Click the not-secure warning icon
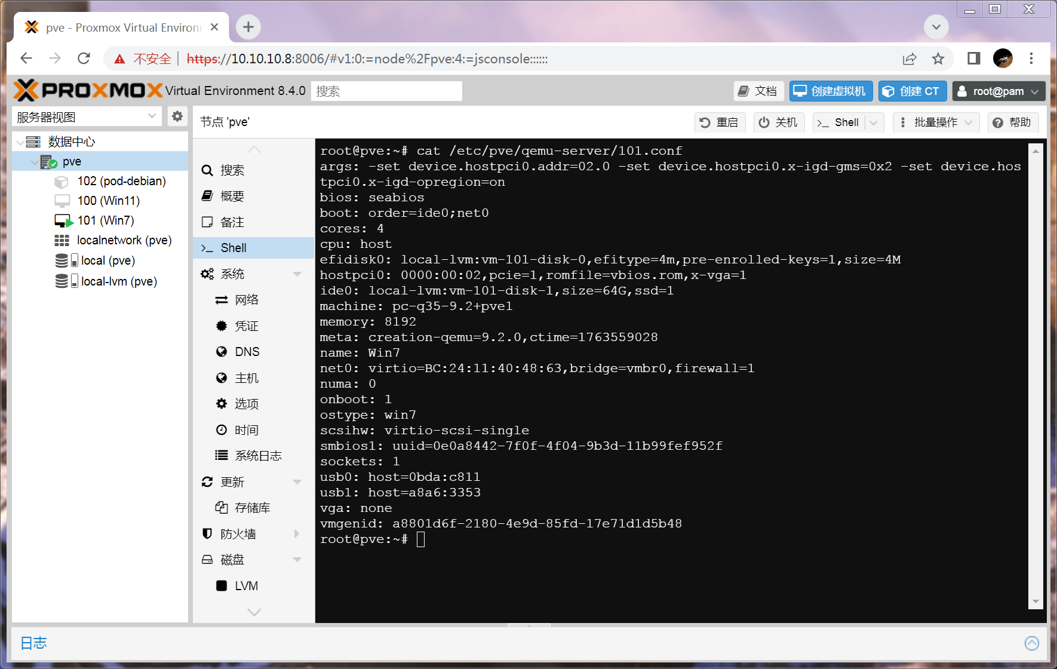Viewport: 1057px width, 669px height. (x=120, y=59)
